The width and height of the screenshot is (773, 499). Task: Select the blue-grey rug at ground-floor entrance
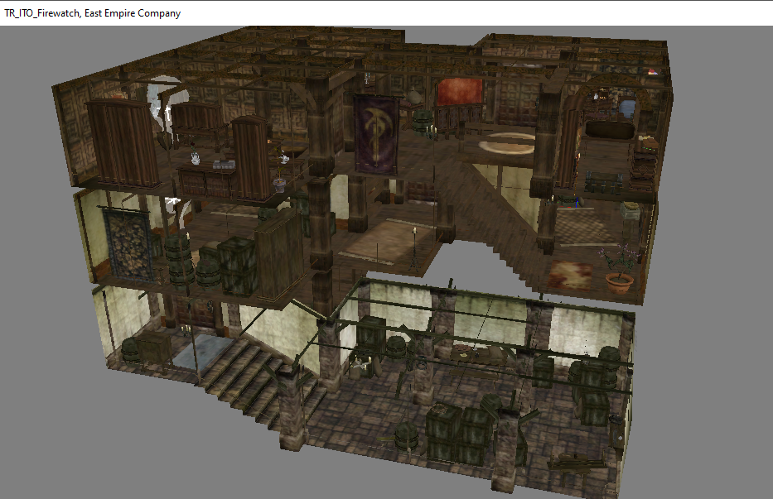pos(202,352)
